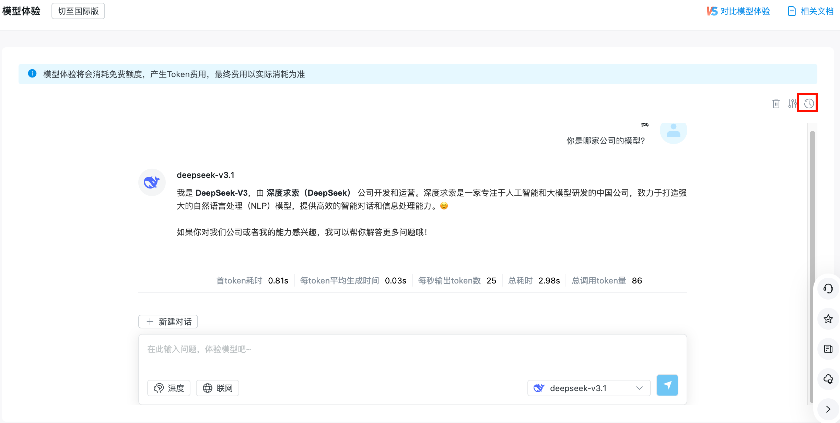Open the document notes sidebar icon
The width and height of the screenshot is (840, 423).
(x=828, y=349)
